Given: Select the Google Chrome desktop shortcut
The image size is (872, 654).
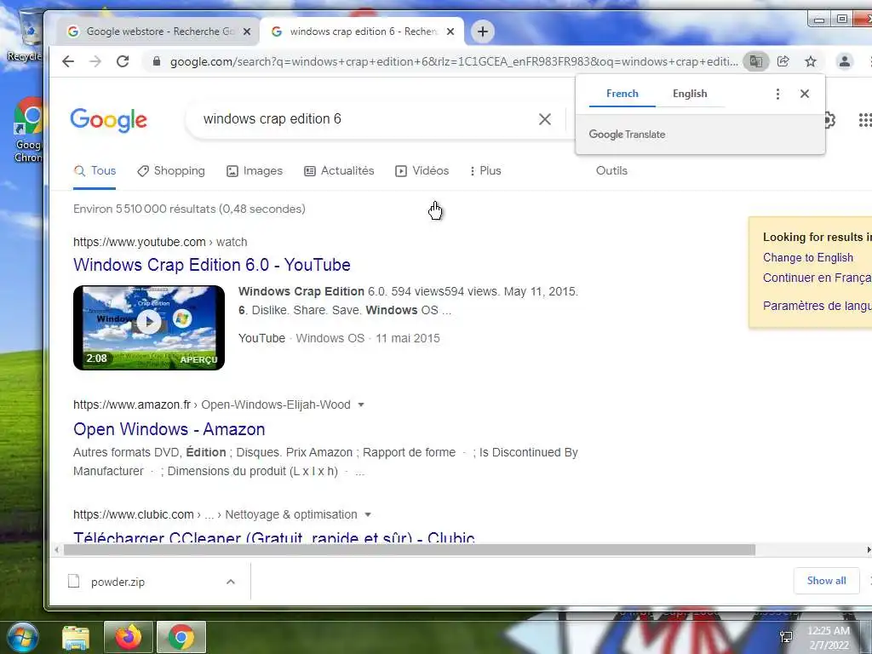Looking at the screenshot, I should coord(28,130).
